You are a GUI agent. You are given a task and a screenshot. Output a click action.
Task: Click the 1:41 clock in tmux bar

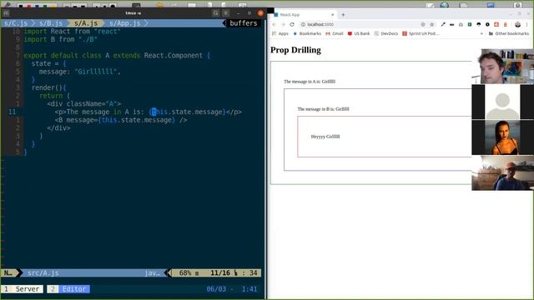point(249,289)
